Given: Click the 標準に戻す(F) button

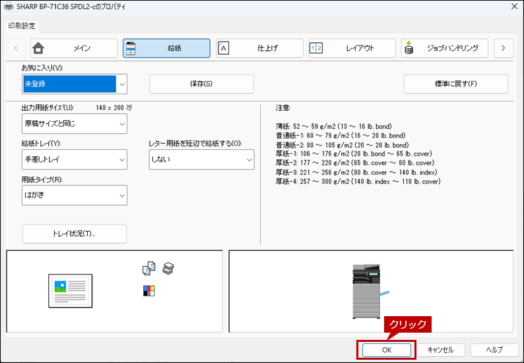Looking at the screenshot, I should point(455,84).
